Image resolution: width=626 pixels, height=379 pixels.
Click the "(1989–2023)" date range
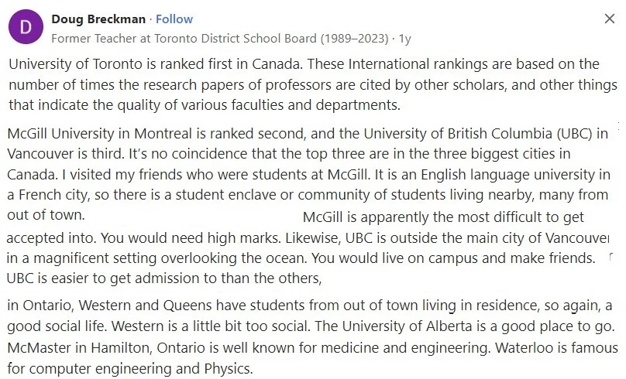pyautogui.click(x=354, y=39)
